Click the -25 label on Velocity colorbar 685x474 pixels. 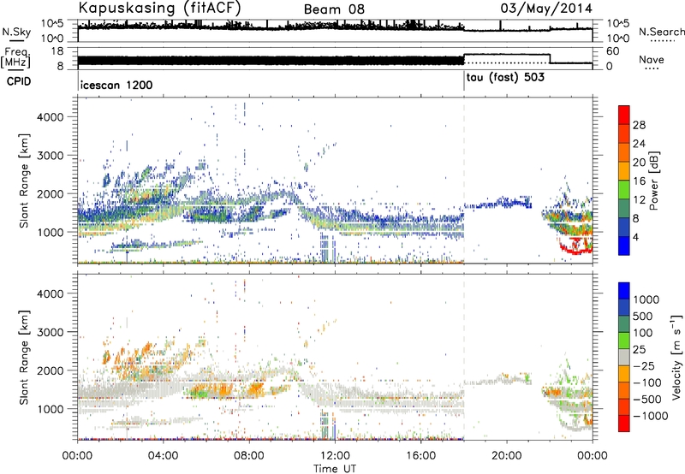click(x=645, y=365)
